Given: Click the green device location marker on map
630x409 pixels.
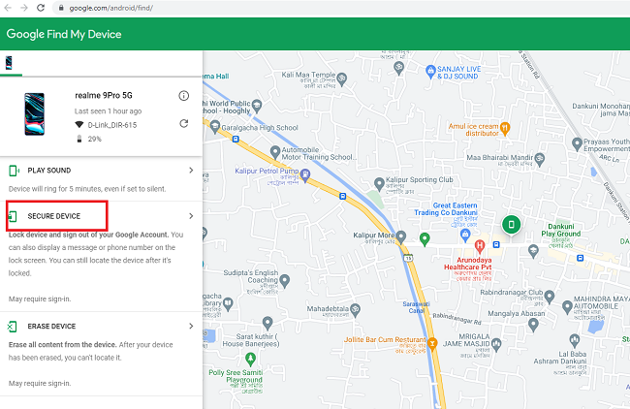Looking at the screenshot, I should (511, 225).
